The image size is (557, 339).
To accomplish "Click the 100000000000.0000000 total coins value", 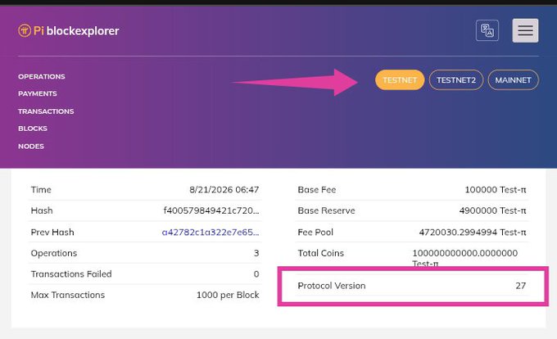I will pyautogui.click(x=464, y=258).
